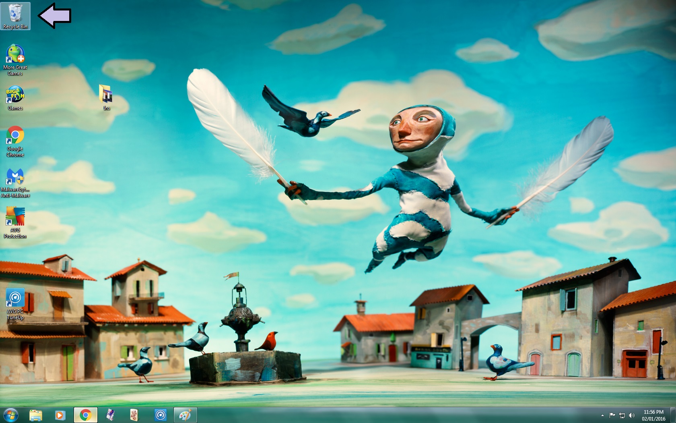Select the folder icon labeled Ins
This screenshot has height=423, width=676.
coord(106,97)
